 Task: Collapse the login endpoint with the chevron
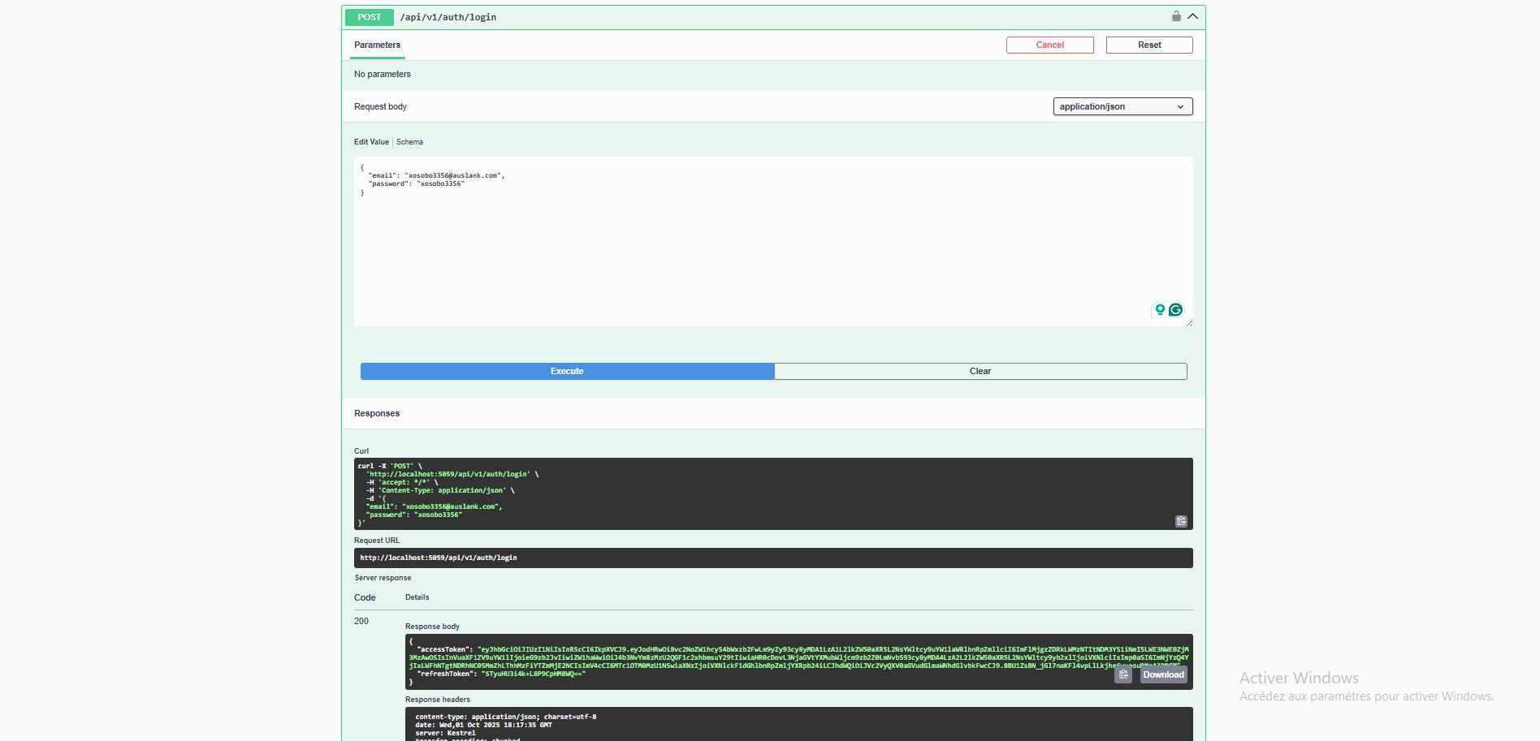click(1192, 16)
